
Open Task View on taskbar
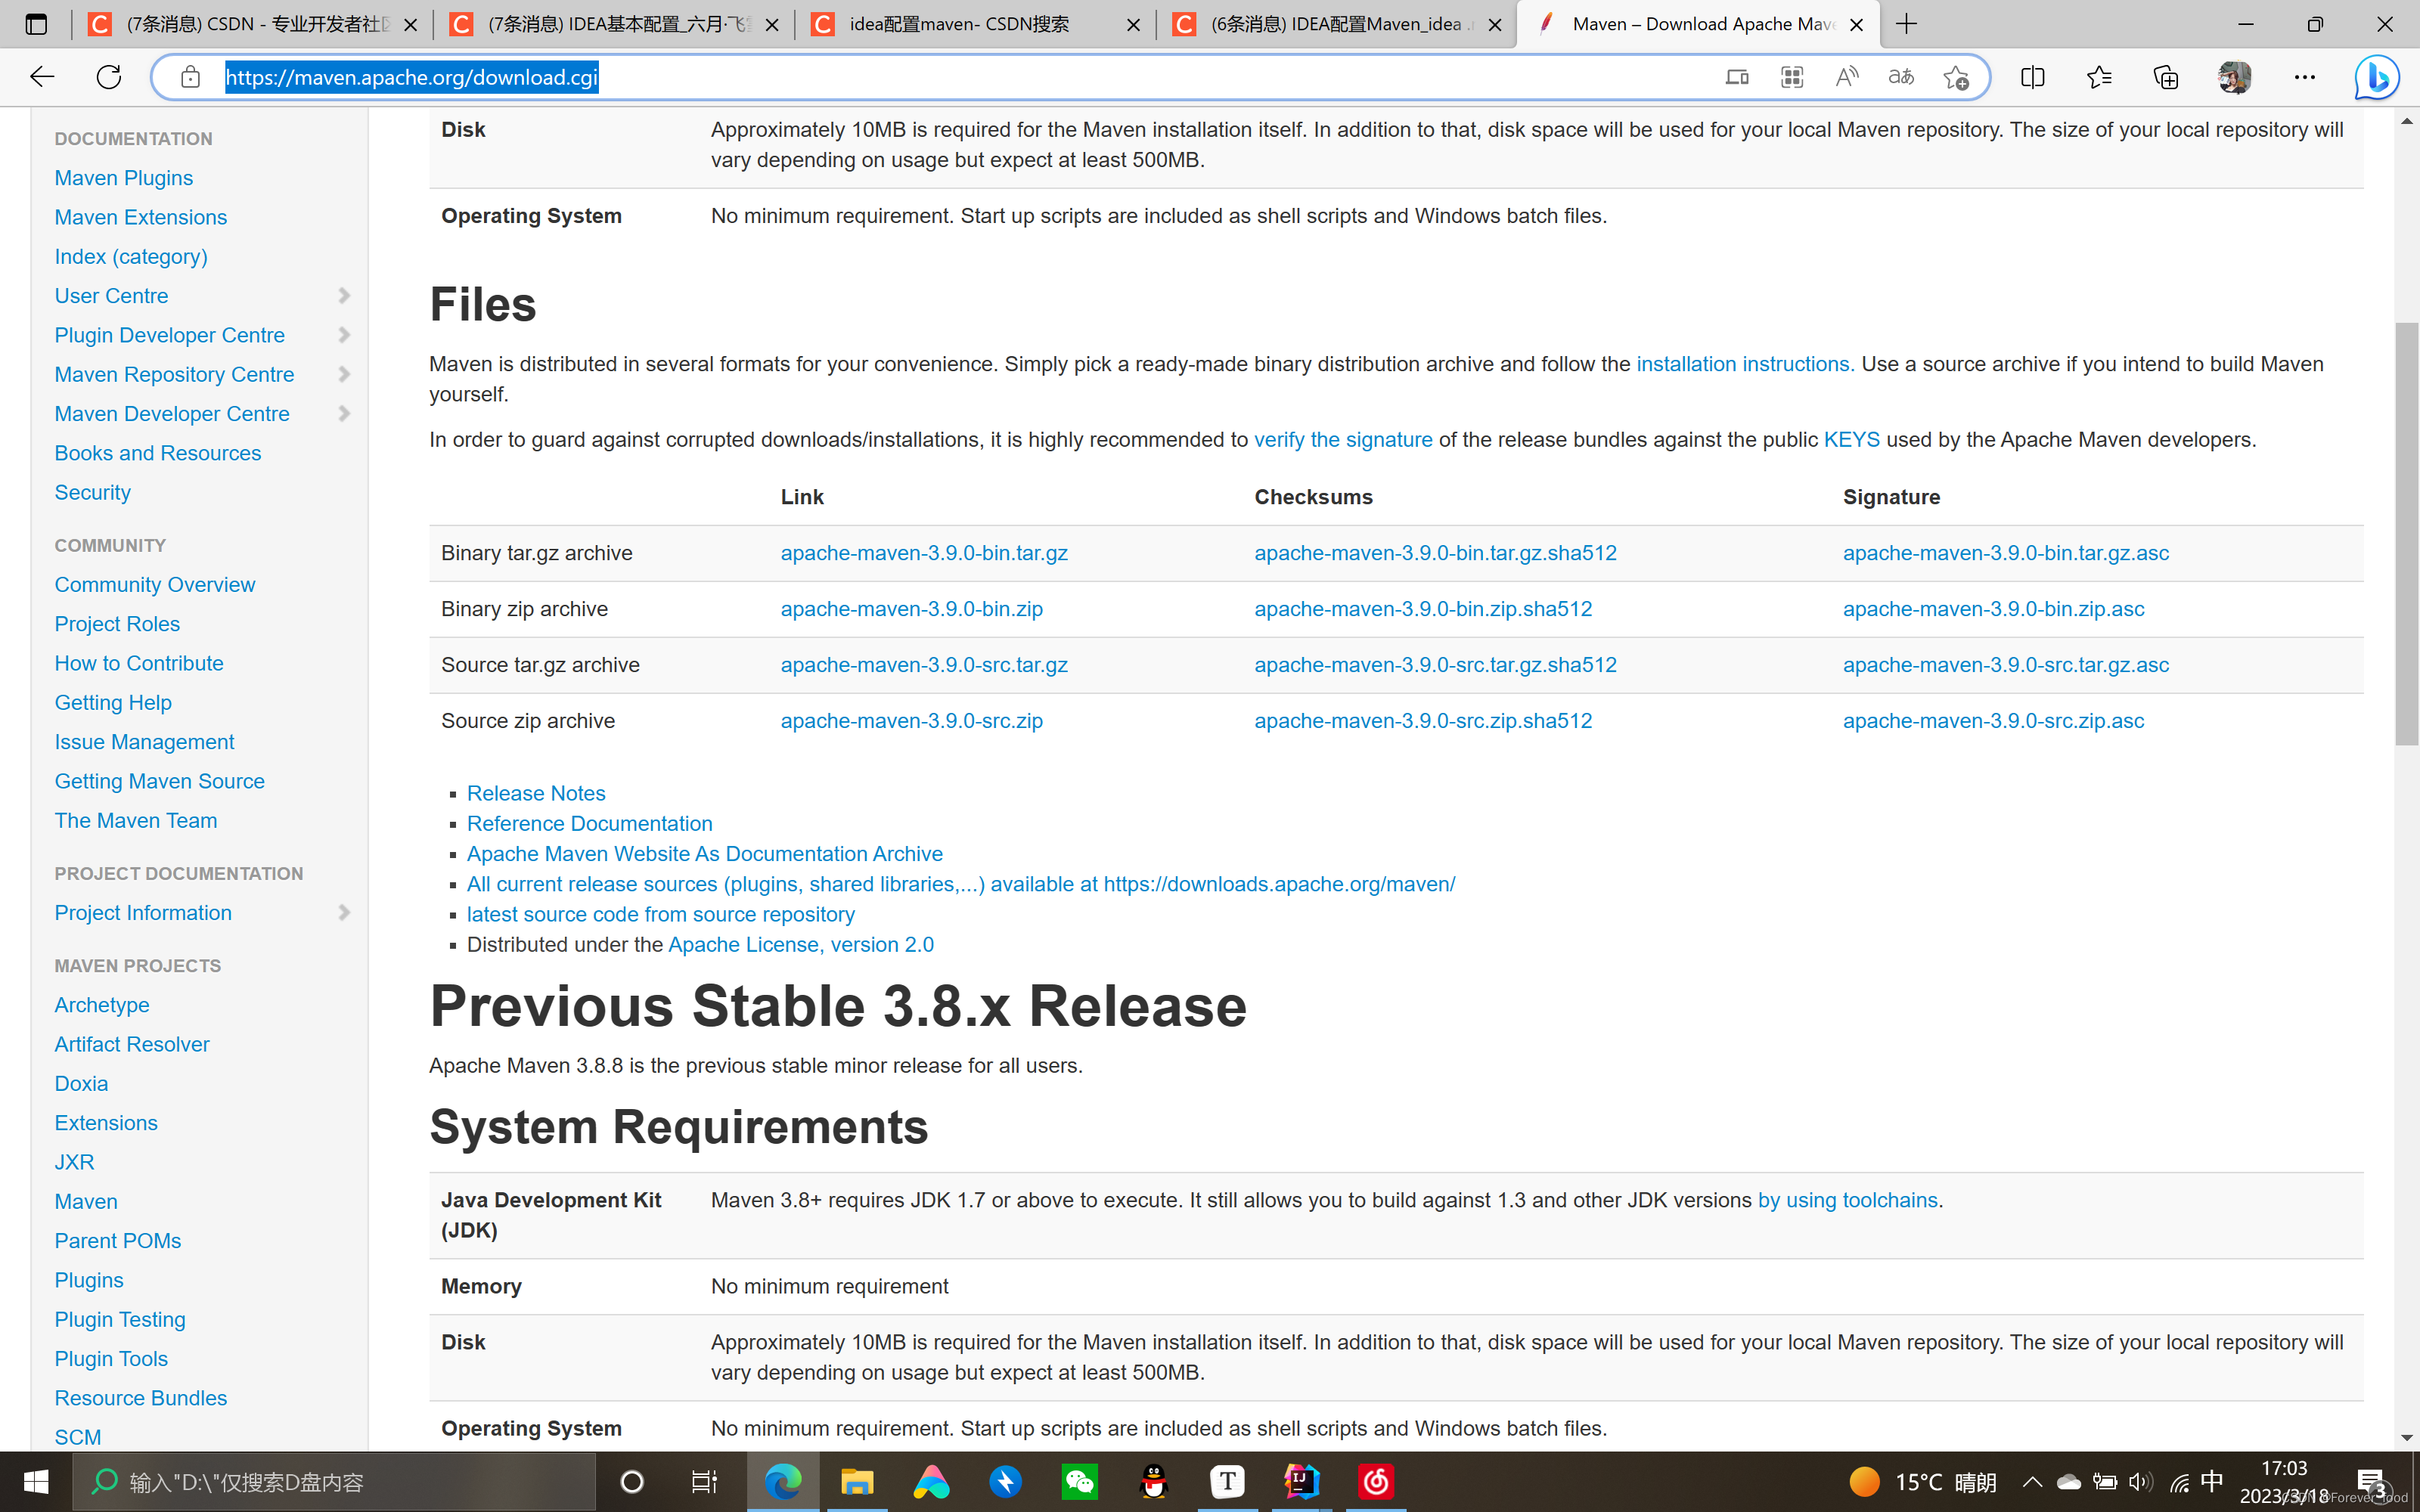pos(705,1482)
